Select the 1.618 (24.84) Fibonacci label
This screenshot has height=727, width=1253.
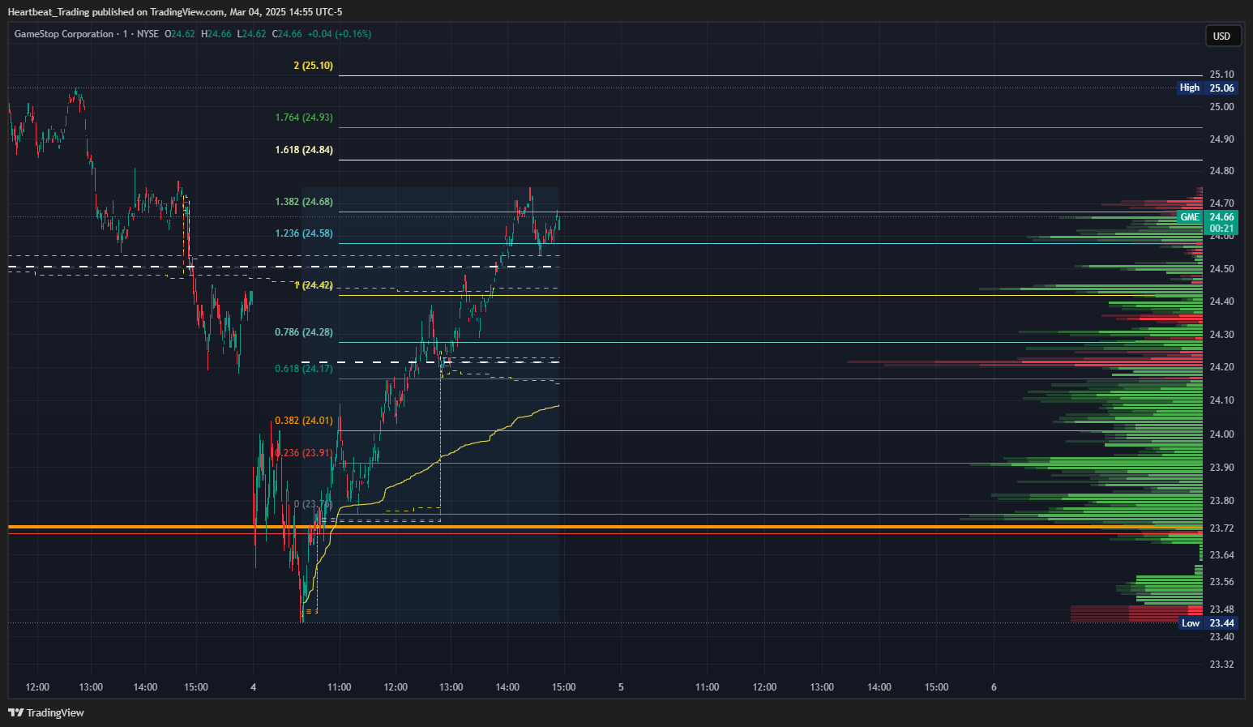pyautogui.click(x=304, y=150)
